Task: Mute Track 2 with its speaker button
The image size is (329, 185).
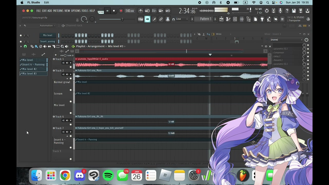Action: (x=67, y=75)
